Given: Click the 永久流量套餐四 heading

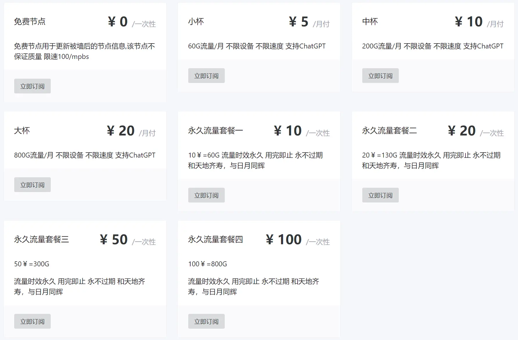Looking at the screenshot, I should coord(215,239).
